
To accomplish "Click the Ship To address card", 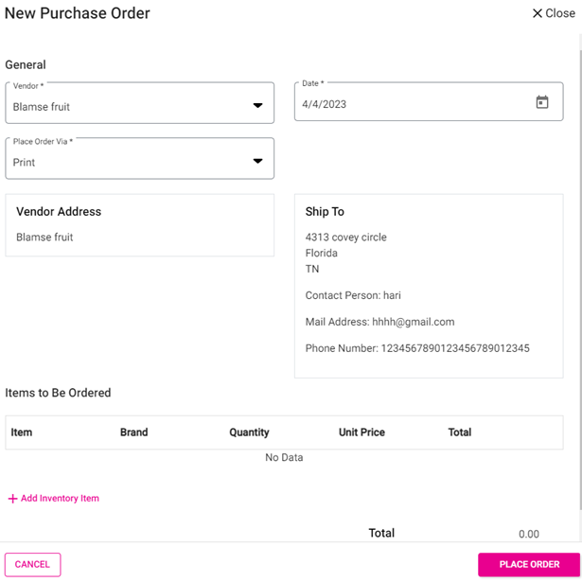I will (428, 286).
